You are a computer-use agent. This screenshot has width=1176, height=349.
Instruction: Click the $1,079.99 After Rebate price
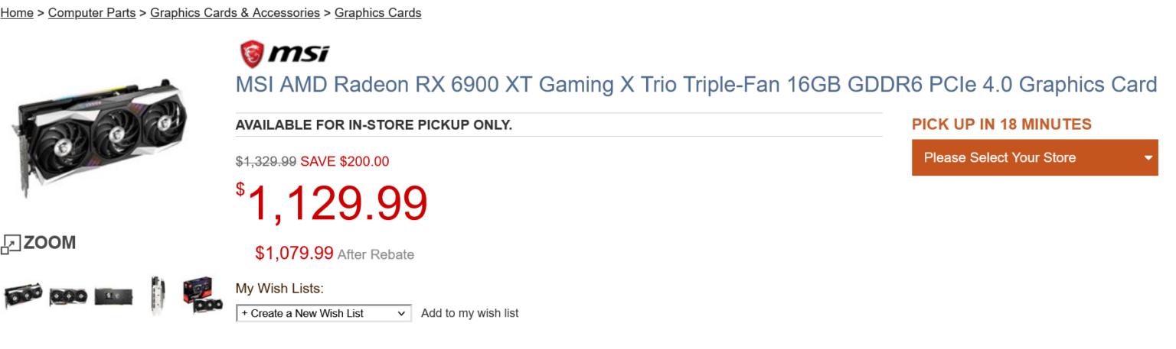pos(295,253)
